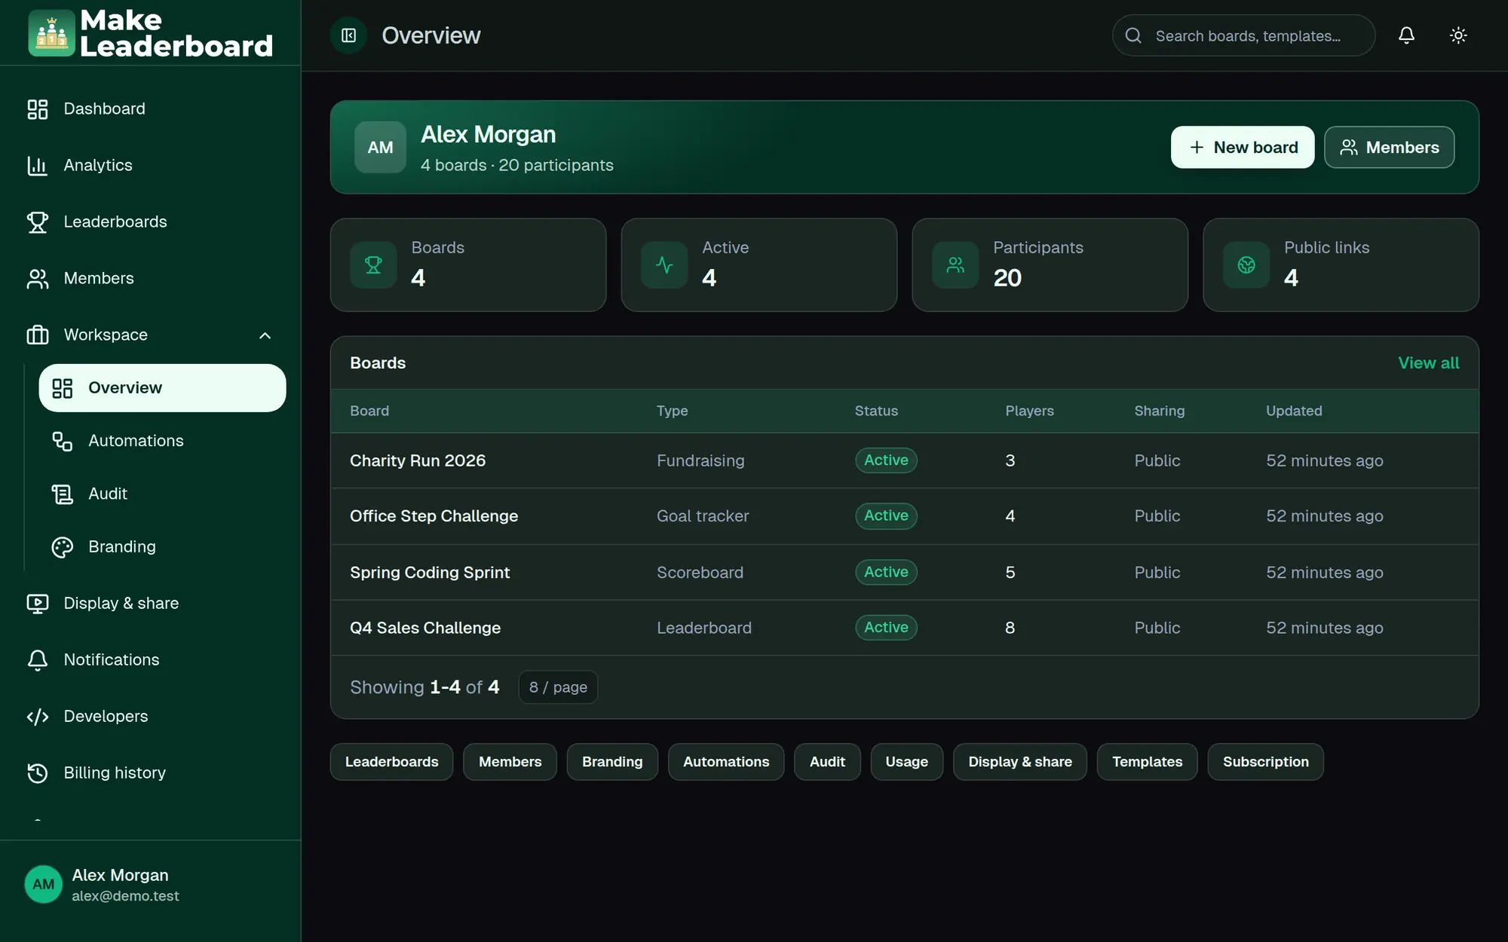Open Billing history in sidebar
The image size is (1508, 942).
tap(151, 772)
